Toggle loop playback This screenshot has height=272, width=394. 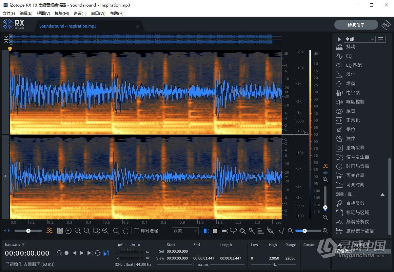[98, 253]
